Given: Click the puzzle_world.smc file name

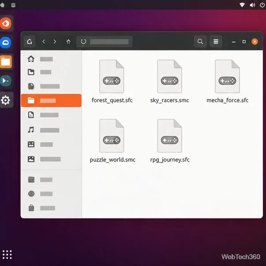Looking at the screenshot, I should pos(112,160).
